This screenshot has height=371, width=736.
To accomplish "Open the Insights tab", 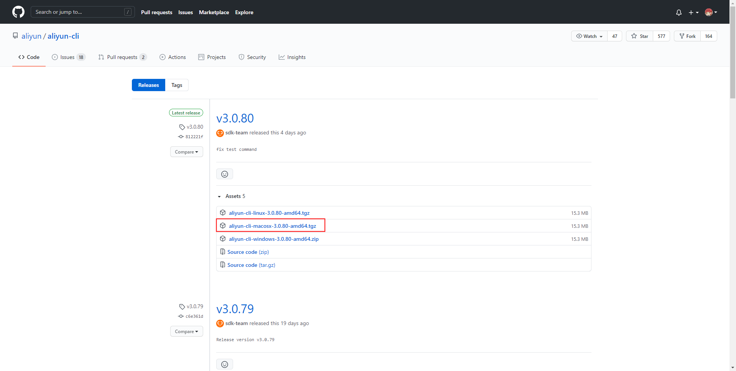I will 292,57.
